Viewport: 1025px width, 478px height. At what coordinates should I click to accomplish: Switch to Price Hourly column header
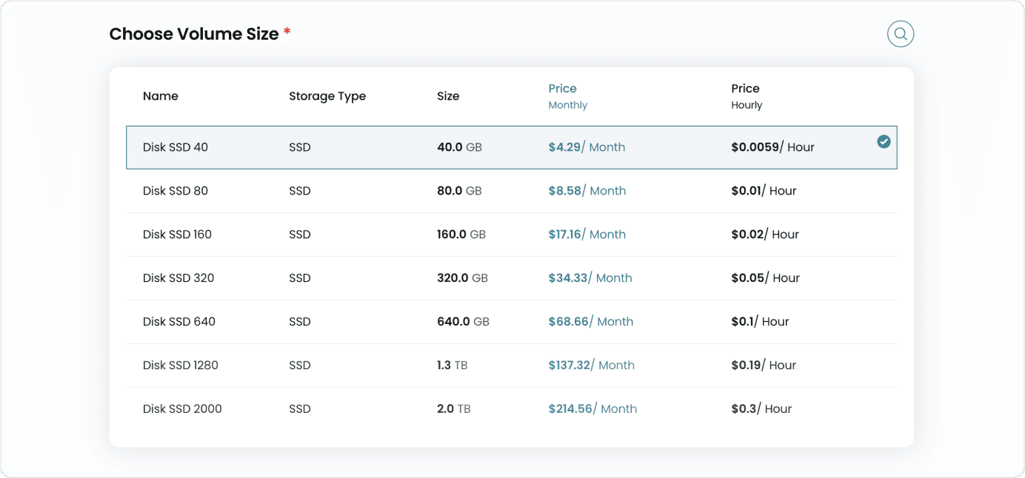coord(746,96)
